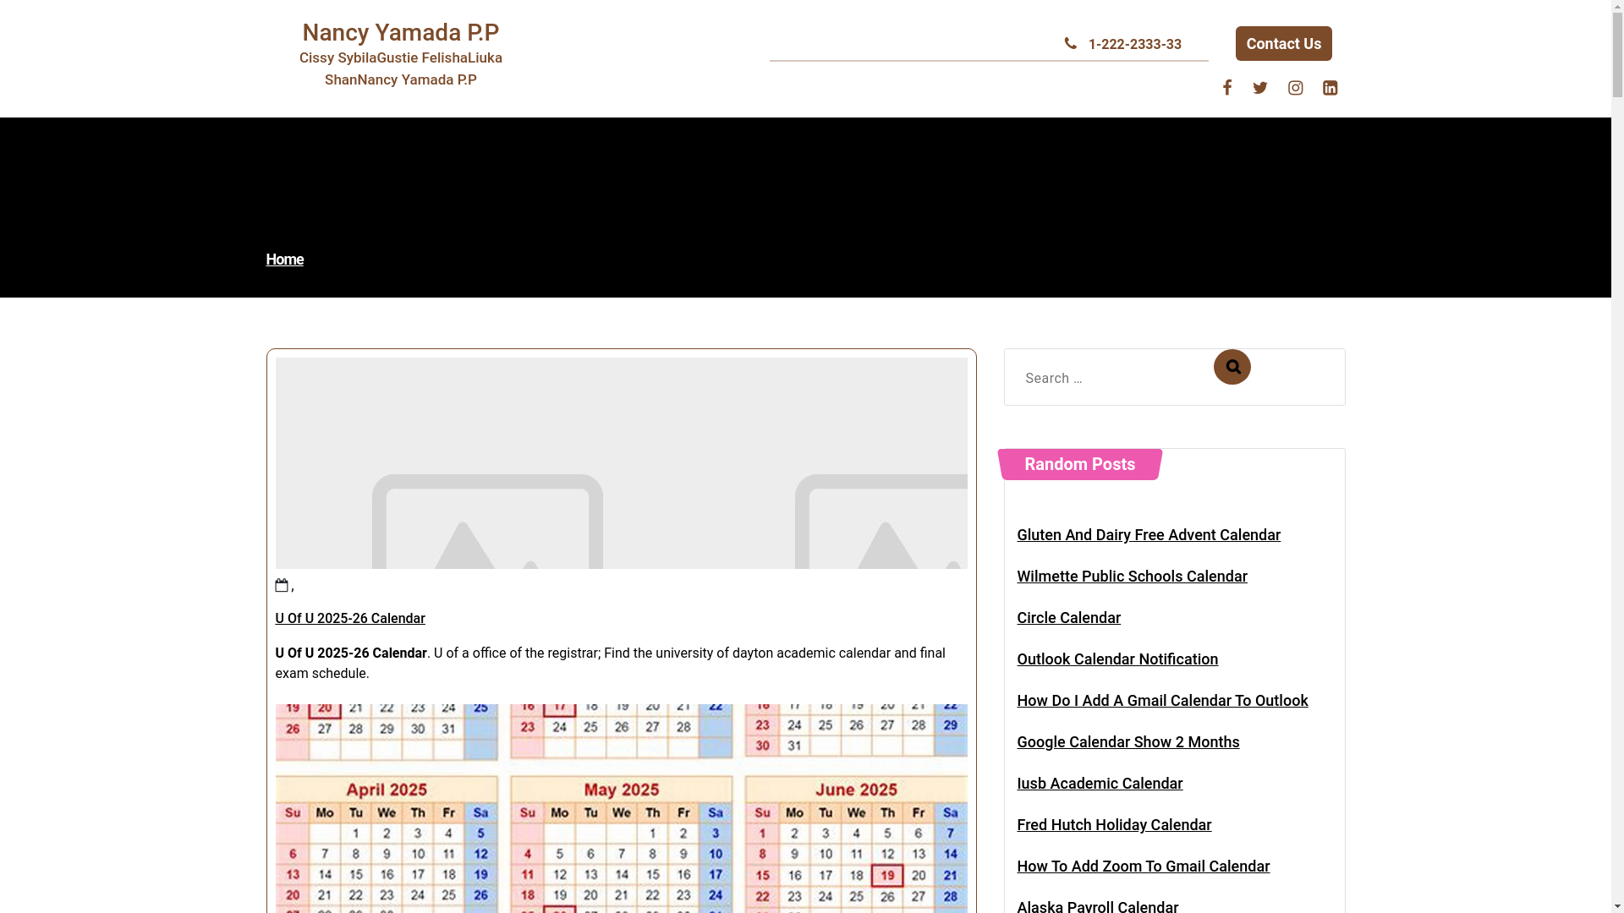Open the Nancy Yamada P.P site title

[401, 32]
